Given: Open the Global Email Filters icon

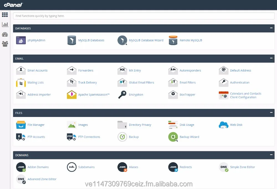Looking at the screenshot, I should [122, 82].
